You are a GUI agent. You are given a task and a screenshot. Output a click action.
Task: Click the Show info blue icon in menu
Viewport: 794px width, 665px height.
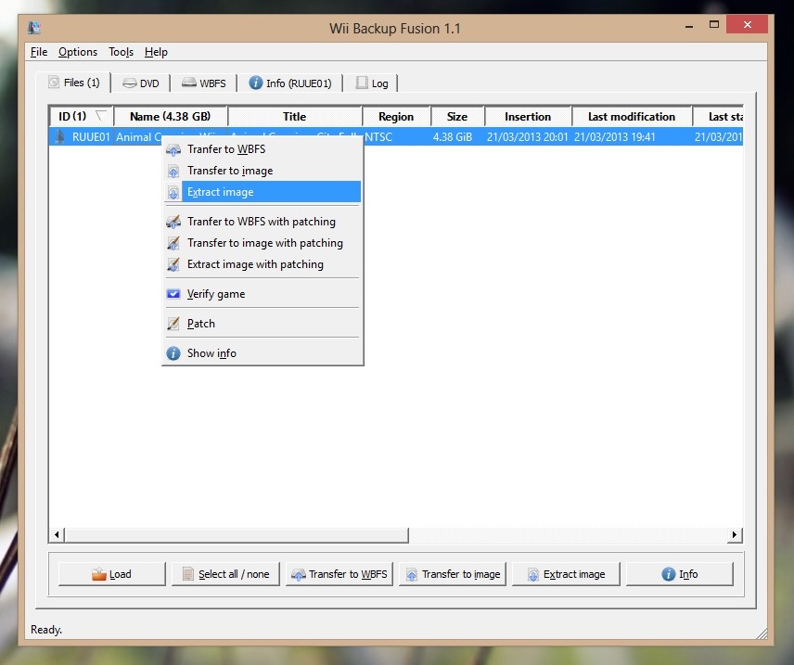point(173,353)
